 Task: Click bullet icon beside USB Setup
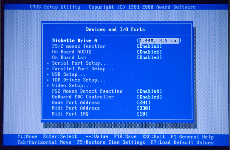pos(48,75)
